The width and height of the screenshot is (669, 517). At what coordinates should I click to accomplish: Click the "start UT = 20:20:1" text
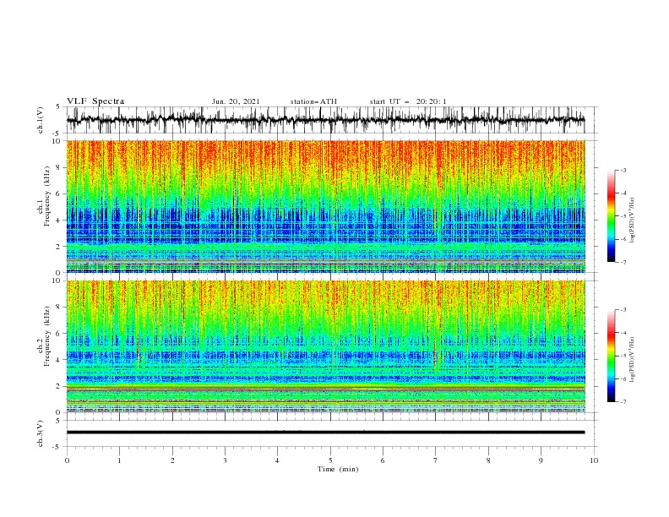(408, 101)
